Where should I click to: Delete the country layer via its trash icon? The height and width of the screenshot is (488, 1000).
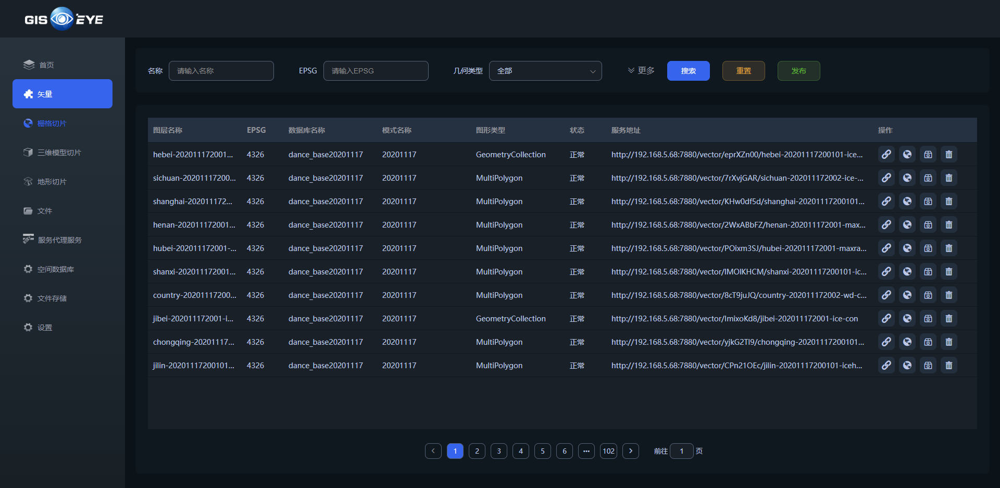(x=948, y=295)
